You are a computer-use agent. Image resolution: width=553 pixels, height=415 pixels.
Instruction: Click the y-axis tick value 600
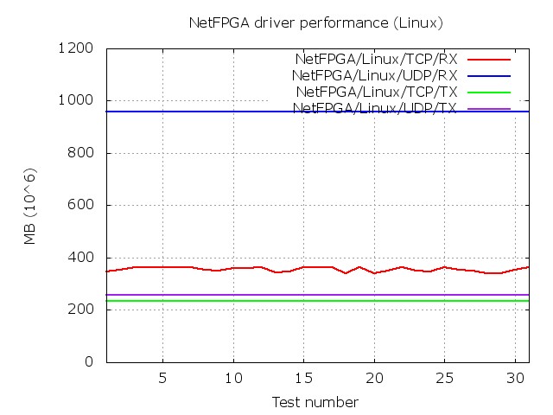[80, 205]
